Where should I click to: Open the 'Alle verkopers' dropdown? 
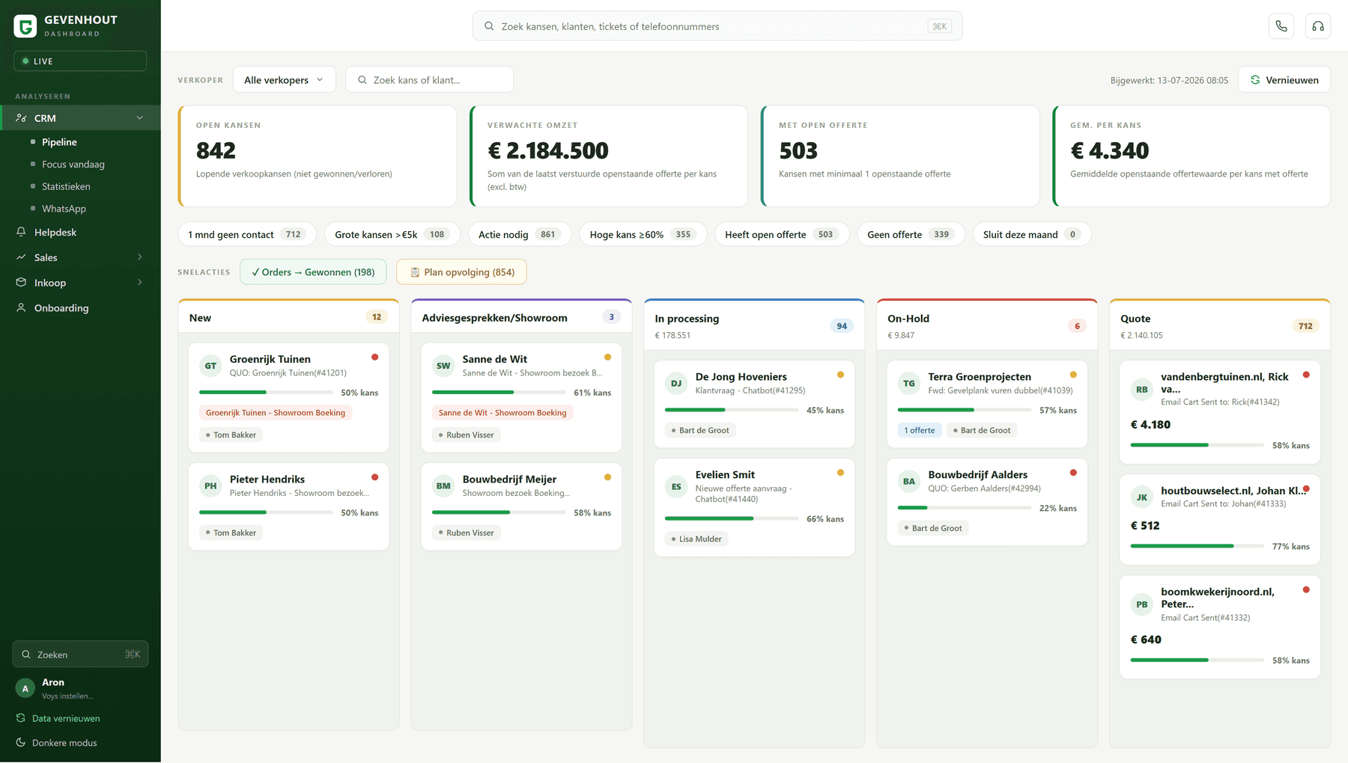tap(285, 80)
